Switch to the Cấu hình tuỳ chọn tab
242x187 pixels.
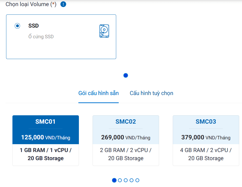coord(151,93)
